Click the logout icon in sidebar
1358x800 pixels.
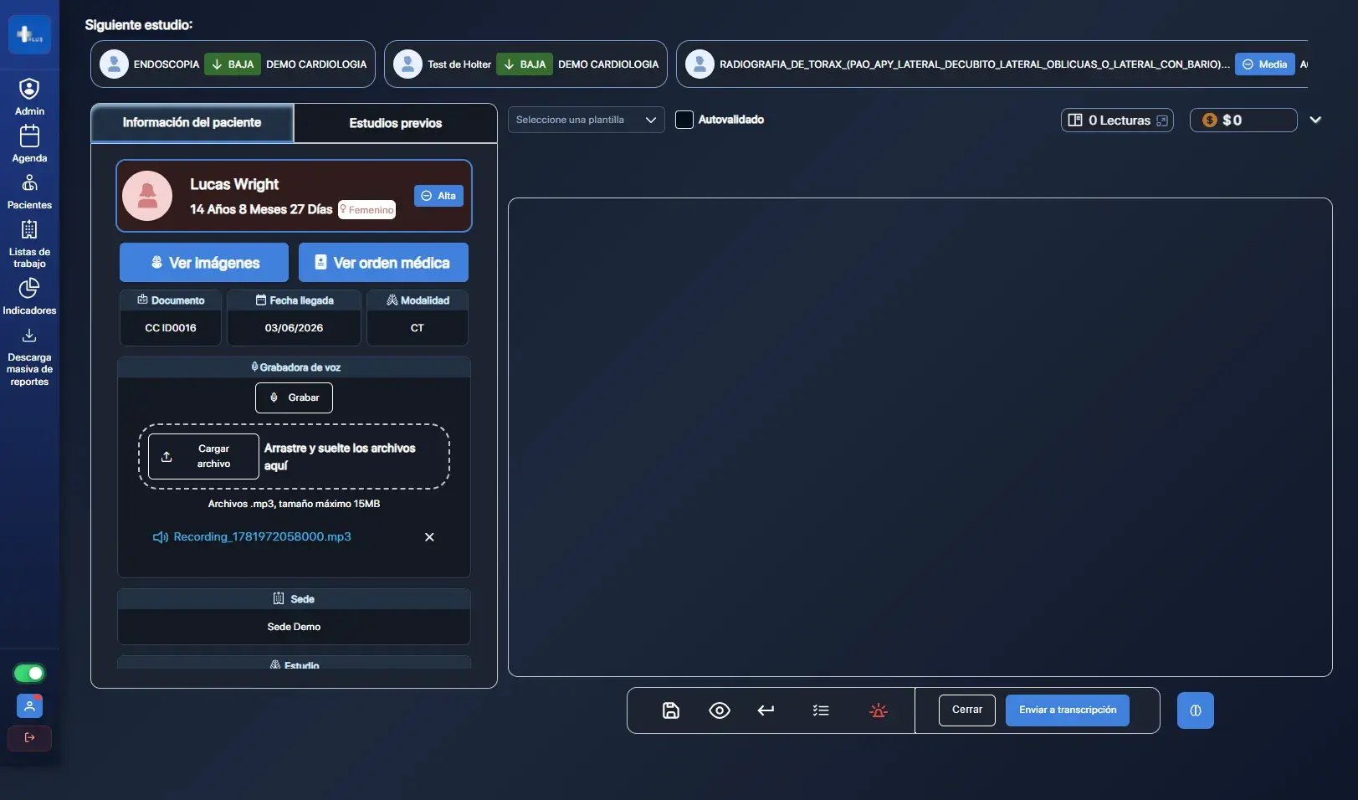click(x=29, y=738)
